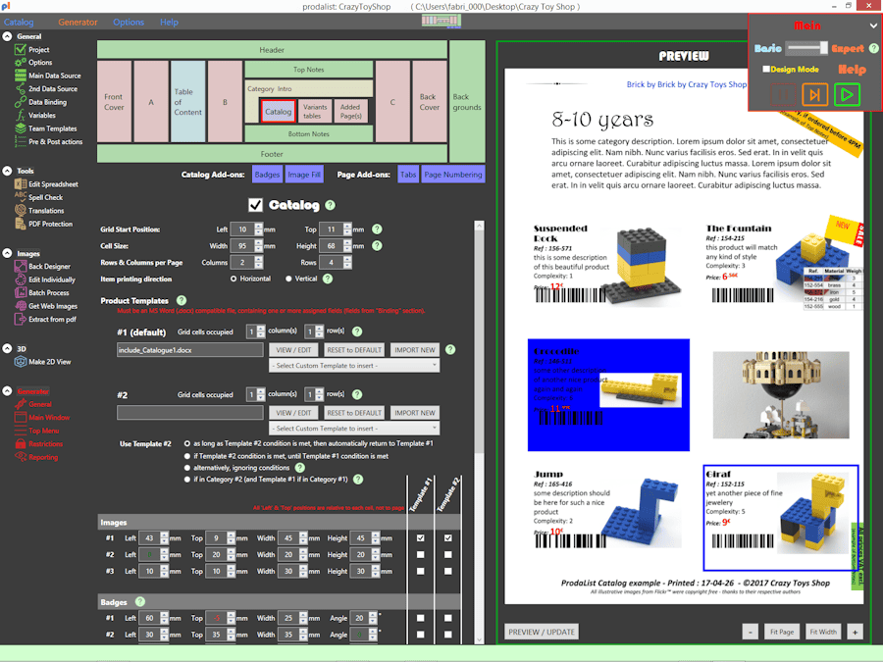Open the Translations icon
The width and height of the screenshot is (883, 662).
21,211
